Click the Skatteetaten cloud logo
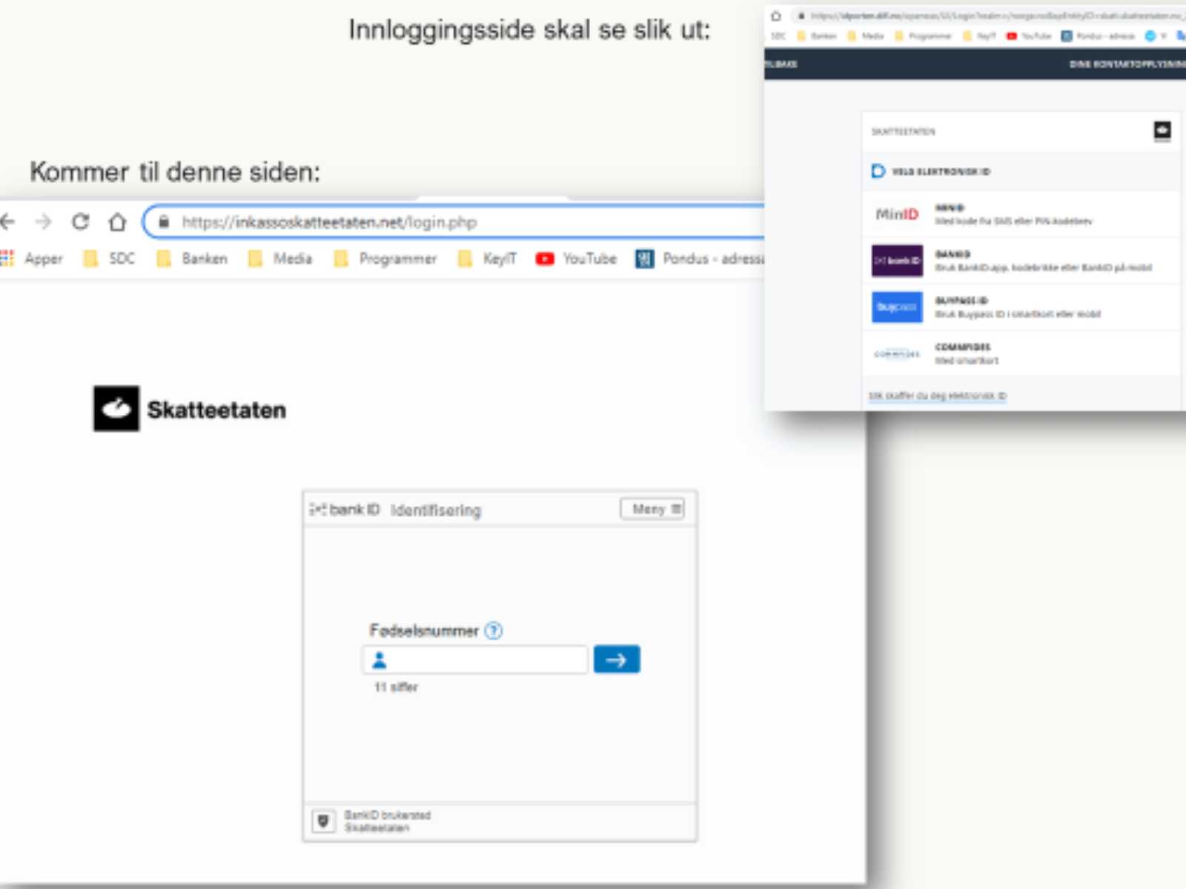 (x=116, y=408)
